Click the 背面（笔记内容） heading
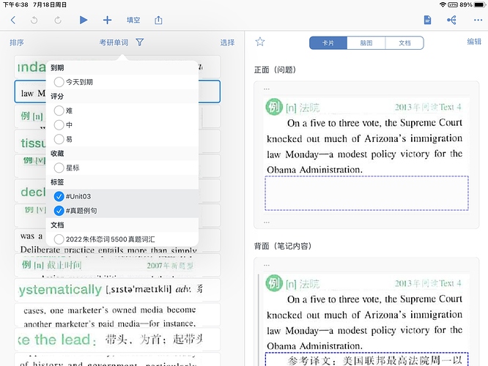The width and height of the screenshot is (488, 366). pos(283,246)
